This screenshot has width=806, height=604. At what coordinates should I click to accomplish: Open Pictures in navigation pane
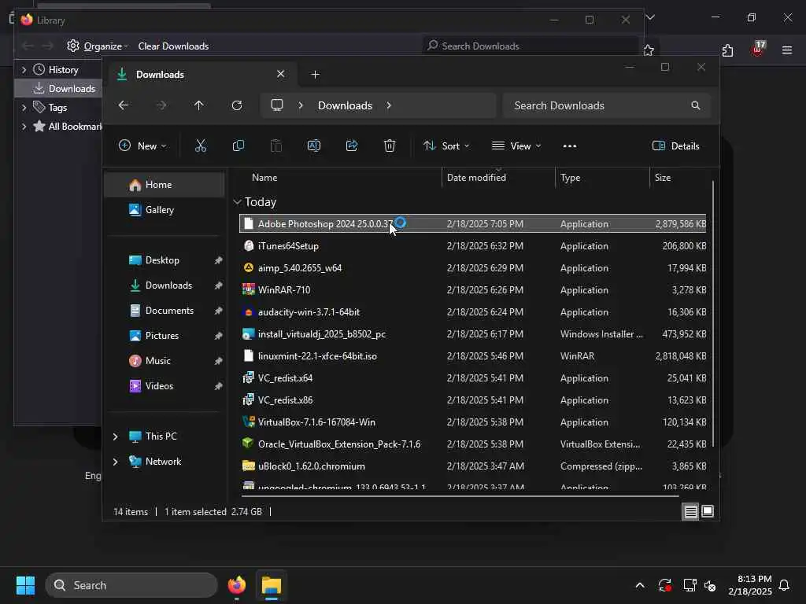165,336
